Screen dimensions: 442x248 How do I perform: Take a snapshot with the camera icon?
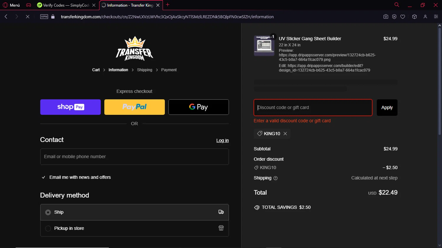tap(386, 17)
